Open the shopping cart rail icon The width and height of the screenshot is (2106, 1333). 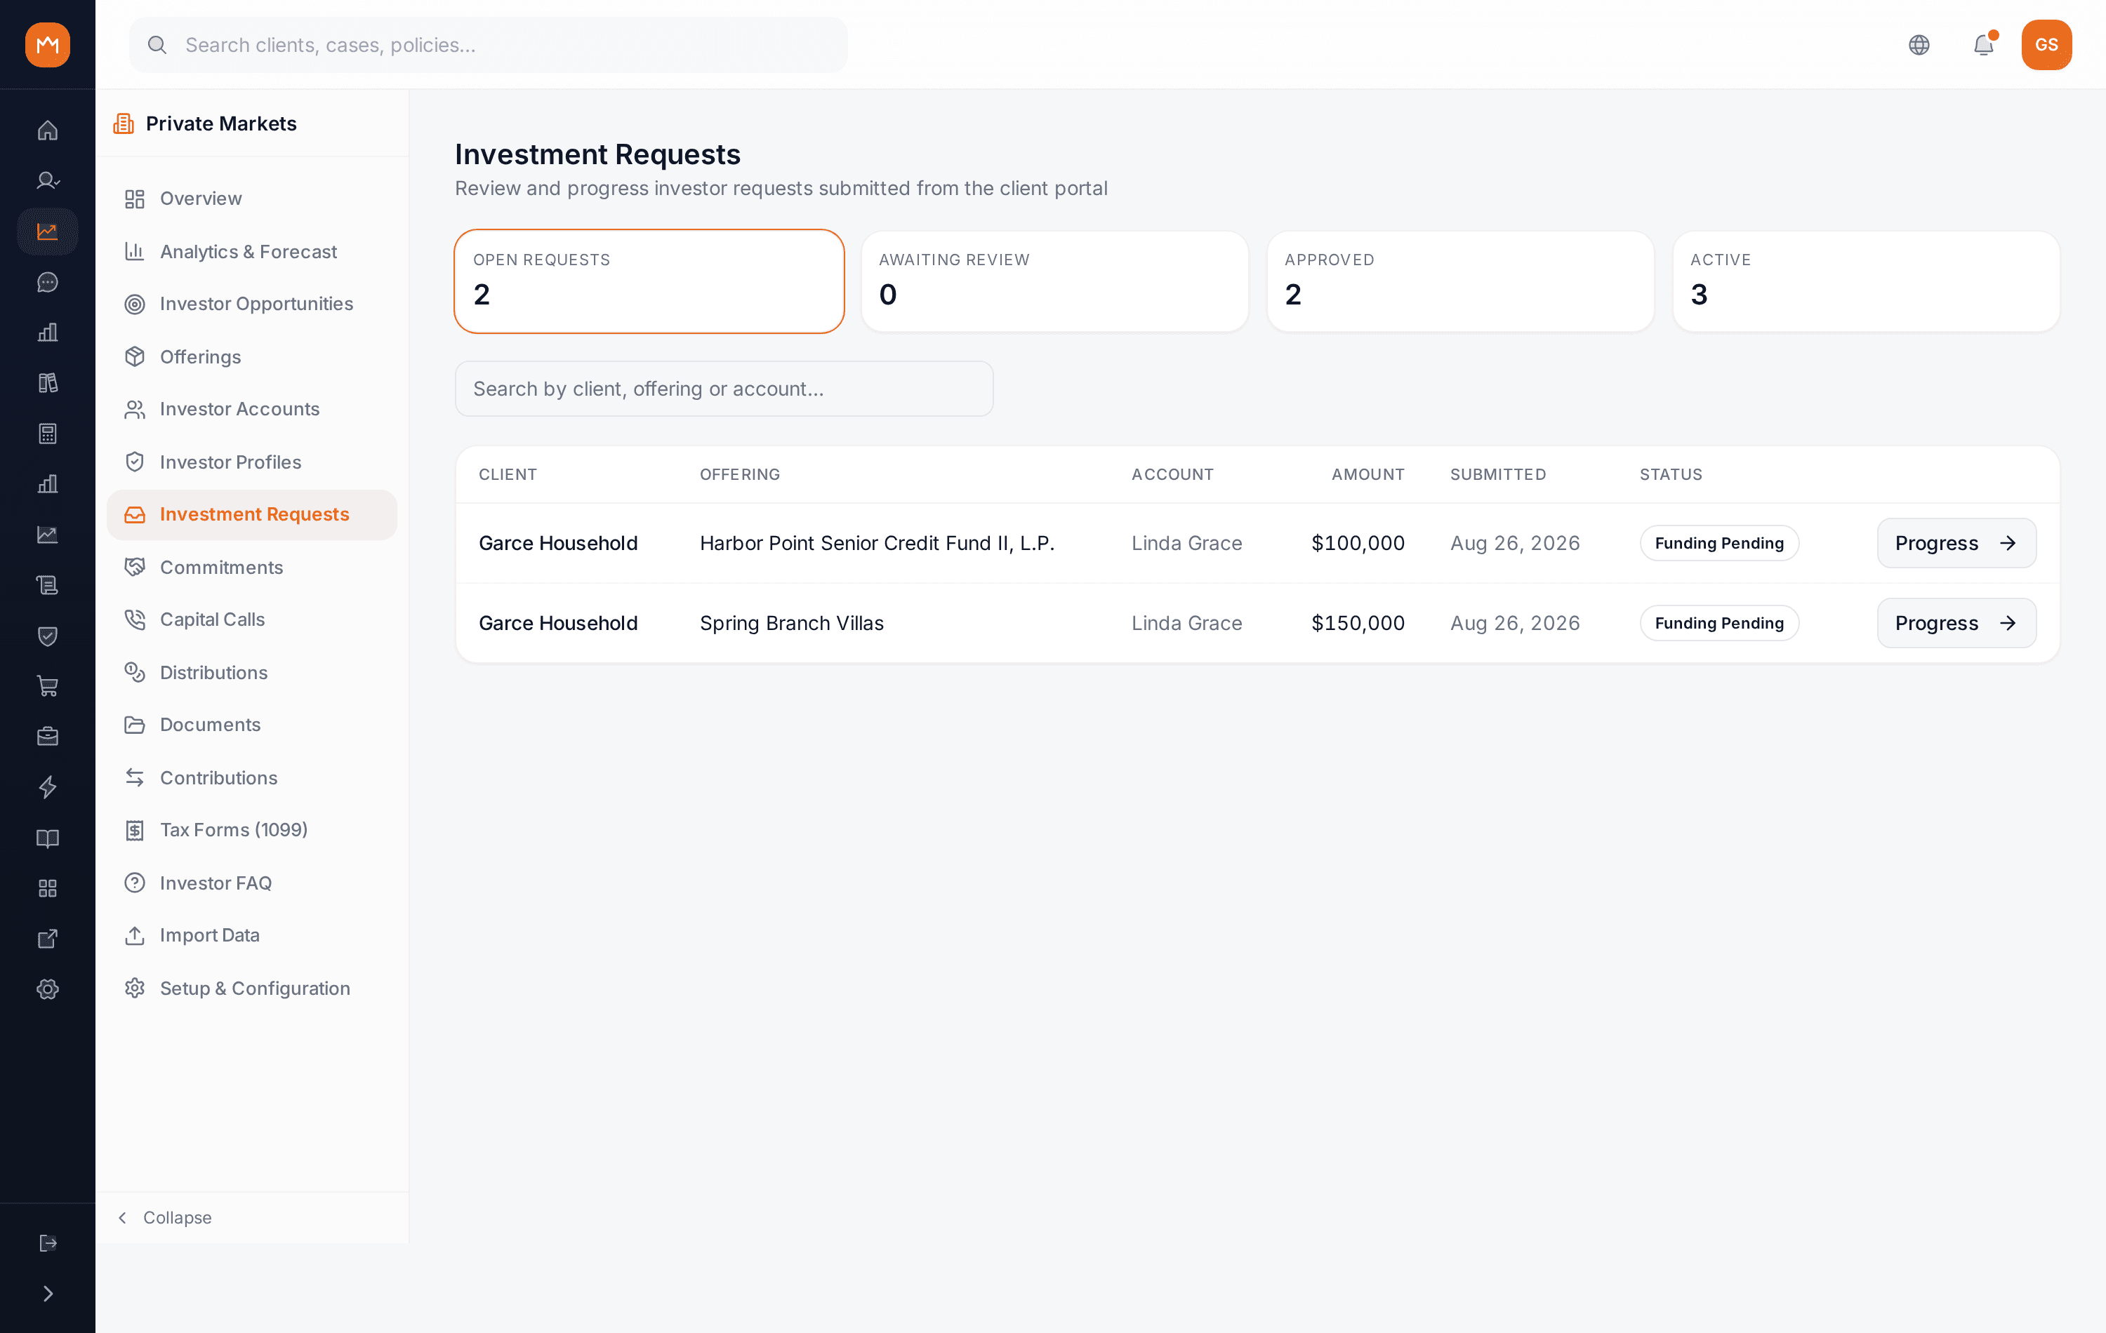(47, 686)
